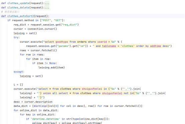The width and height of the screenshot is (185, 124).
Task: Click 'L = []' assignment line
Action: point(18,85)
